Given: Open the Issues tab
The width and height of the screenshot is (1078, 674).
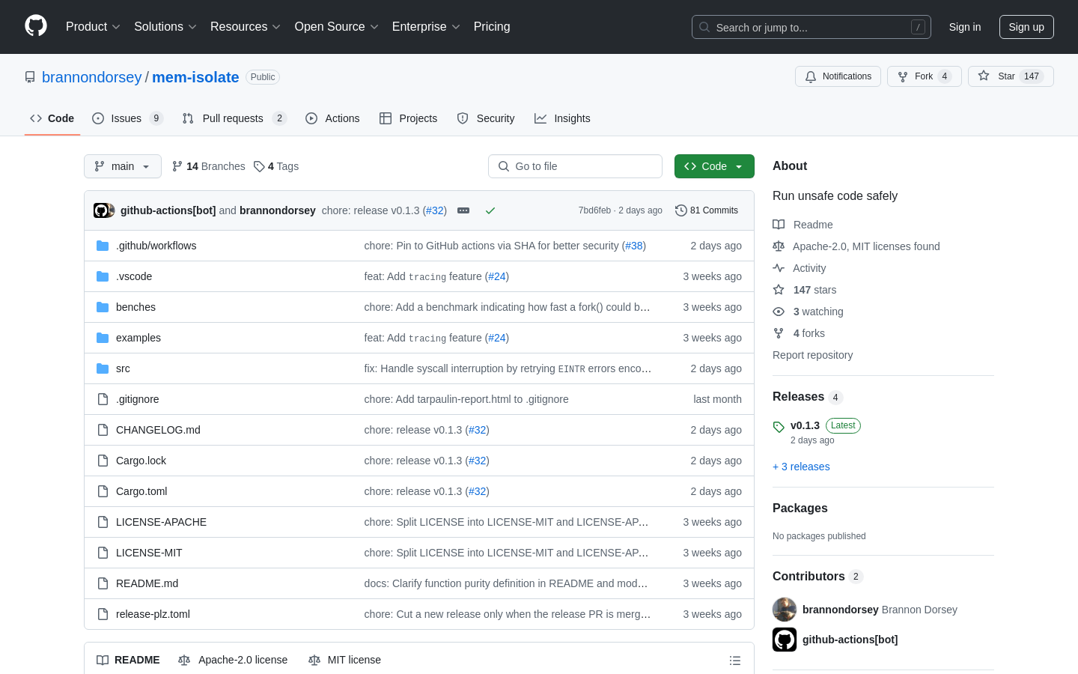Looking at the screenshot, I should (127, 118).
